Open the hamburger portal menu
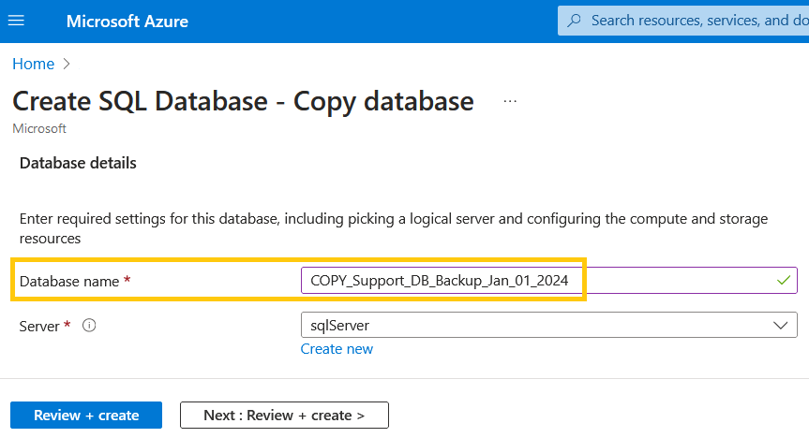The image size is (809, 438). point(16,21)
